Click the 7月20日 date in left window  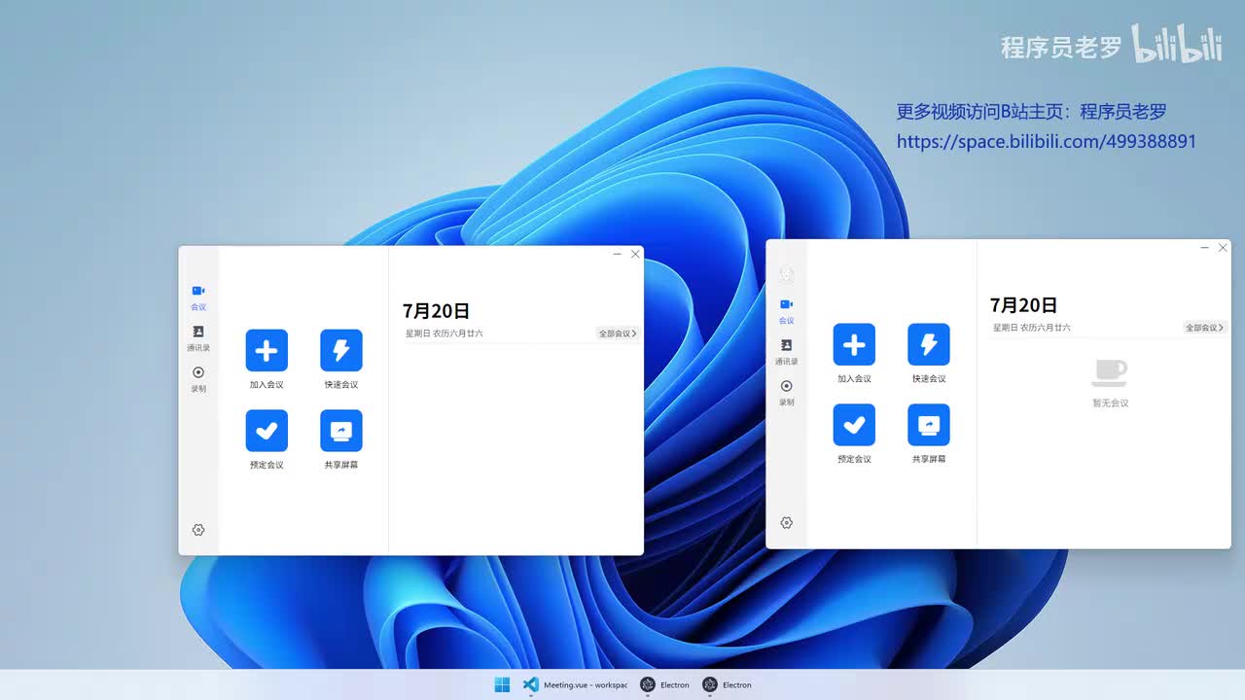point(437,311)
